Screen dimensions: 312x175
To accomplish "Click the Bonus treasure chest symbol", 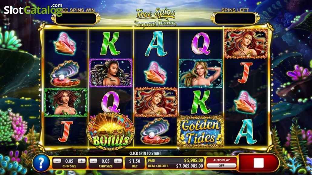I will [111, 131].
